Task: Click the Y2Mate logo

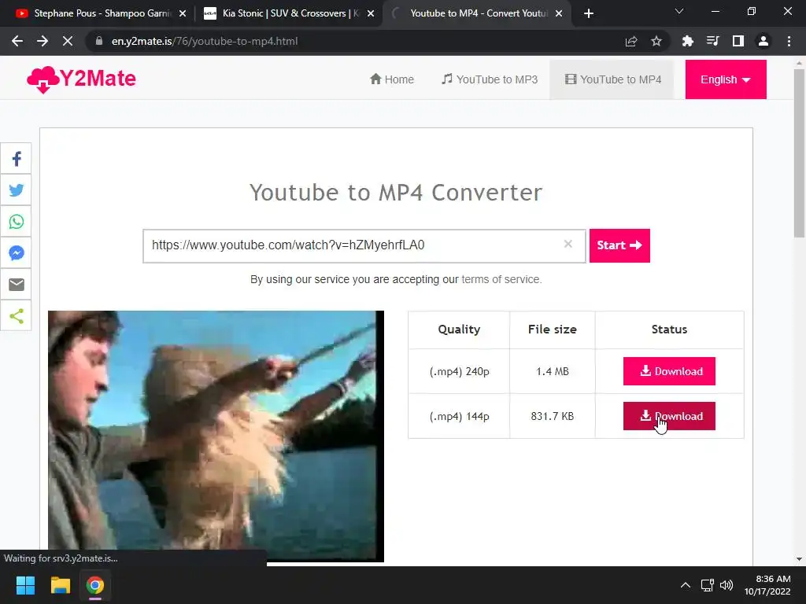Action: tap(81, 79)
